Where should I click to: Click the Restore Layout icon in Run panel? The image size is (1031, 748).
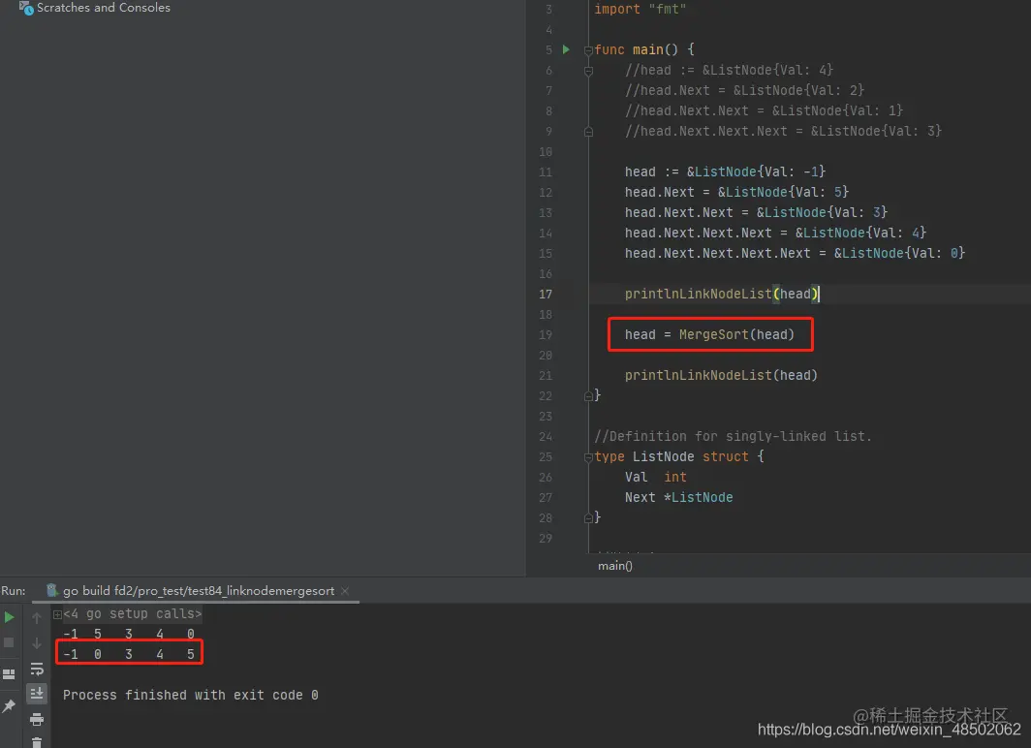10,674
